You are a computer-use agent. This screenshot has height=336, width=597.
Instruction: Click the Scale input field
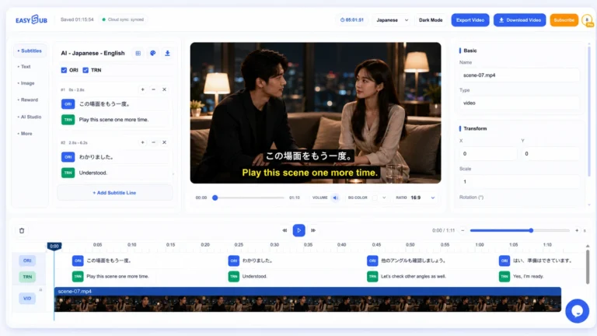(x=519, y=182)
